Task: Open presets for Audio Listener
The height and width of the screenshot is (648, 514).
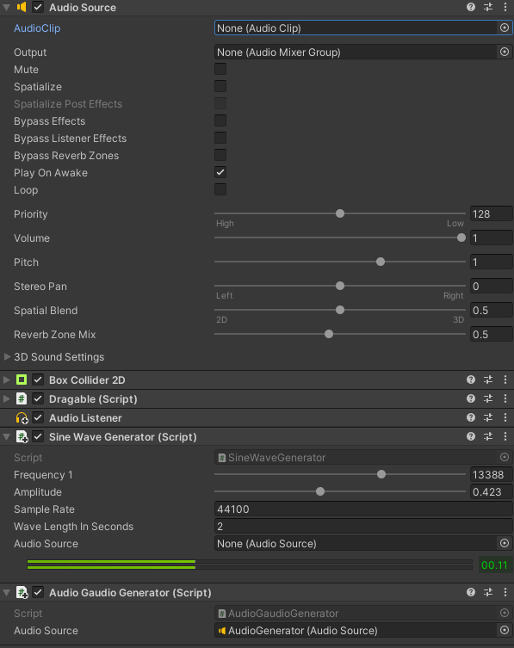Action: 488,418
